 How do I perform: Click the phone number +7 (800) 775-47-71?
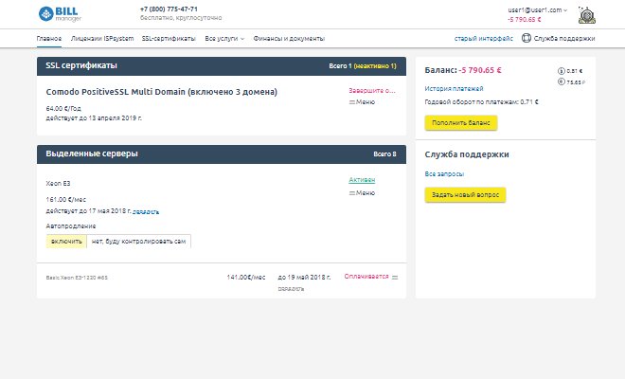coord(169,9)
